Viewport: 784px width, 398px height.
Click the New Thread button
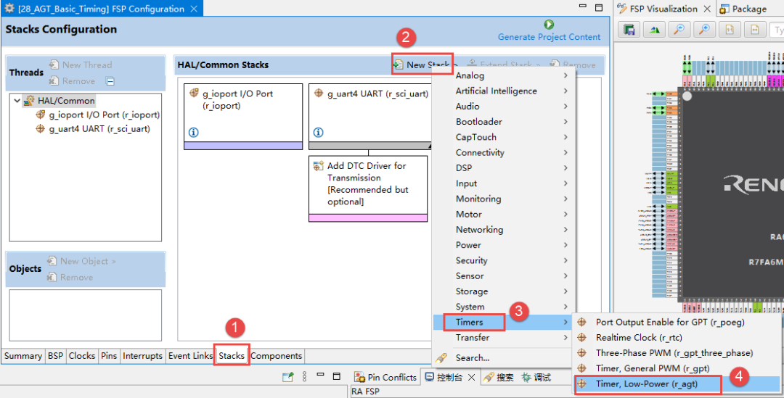click(x=81, y=65)
